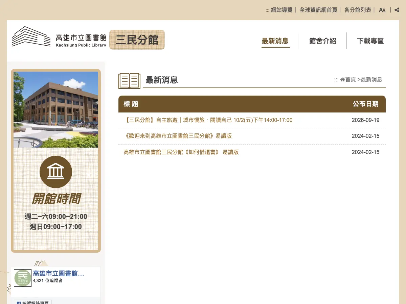Click the ::: accesskey anchor in top bar
Image resolution: width=406 pixels, height=304 pixels.
pyautogui.click(x=267, y=10)
